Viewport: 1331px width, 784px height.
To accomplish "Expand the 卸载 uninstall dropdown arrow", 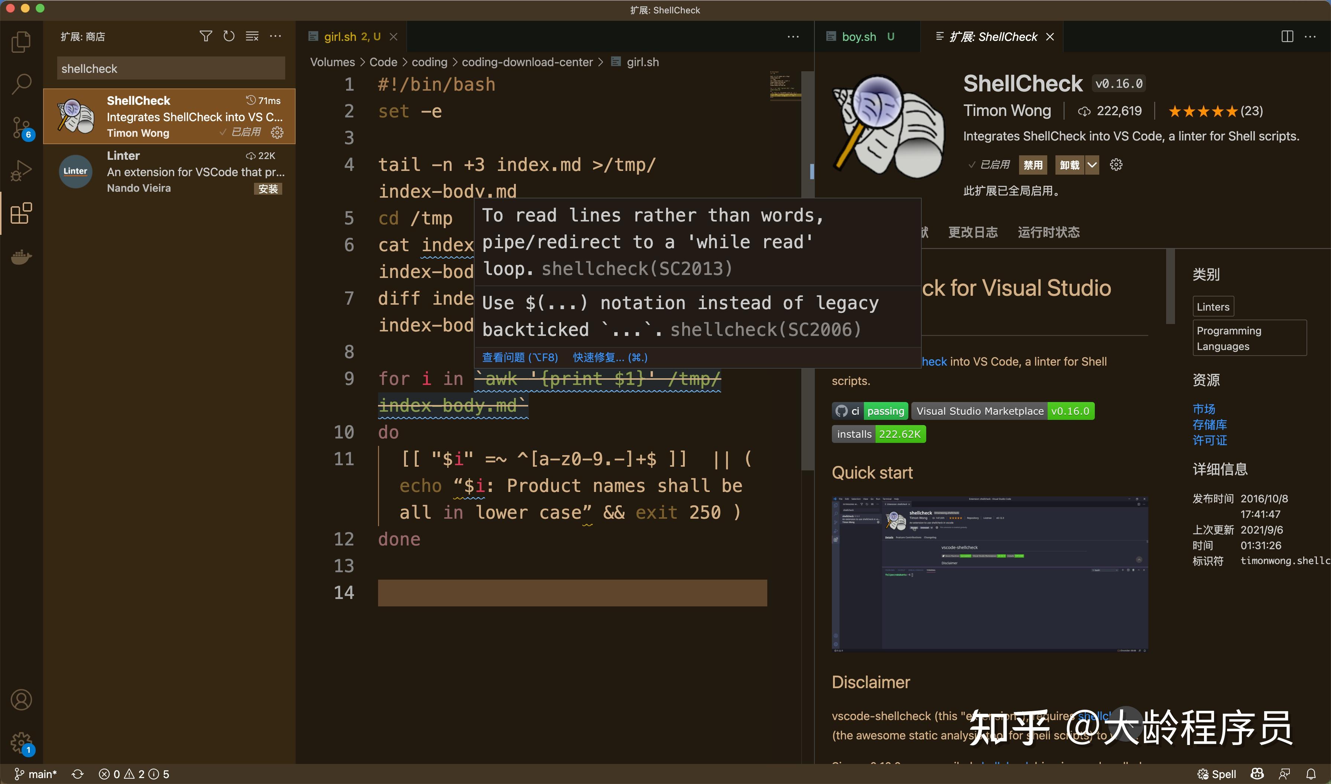I will 1092,165.
